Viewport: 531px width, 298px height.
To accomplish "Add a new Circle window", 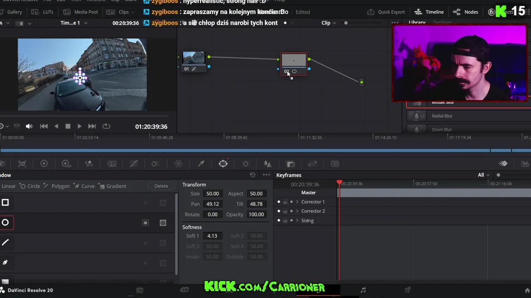I will click(x=30, y=186).
